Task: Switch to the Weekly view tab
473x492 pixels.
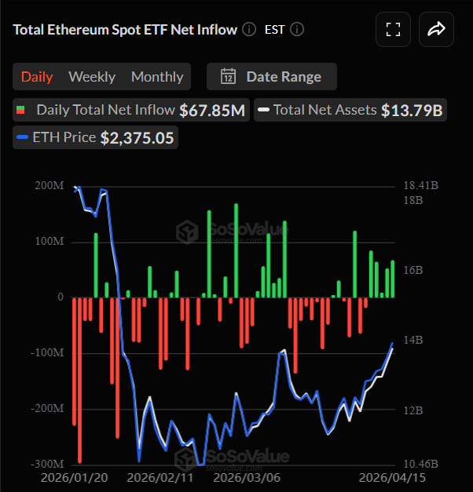Action: pos(92,77)
